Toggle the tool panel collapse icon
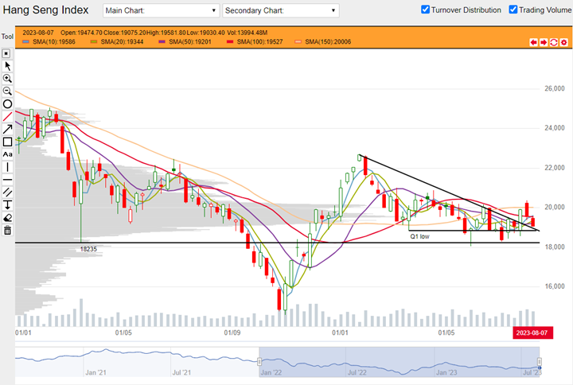The width and height of the screenshot is (573, 385). pyautogui.click(x=6, y=53)
